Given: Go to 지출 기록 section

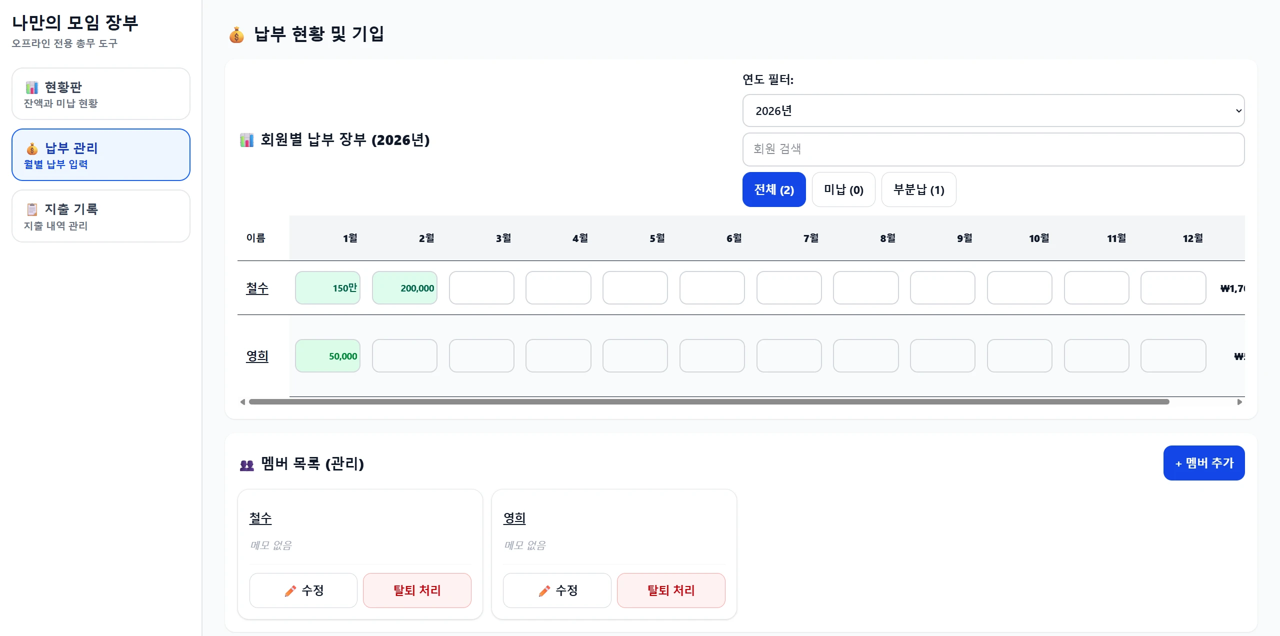Looking at the screenshot, I should coord(101,216).
